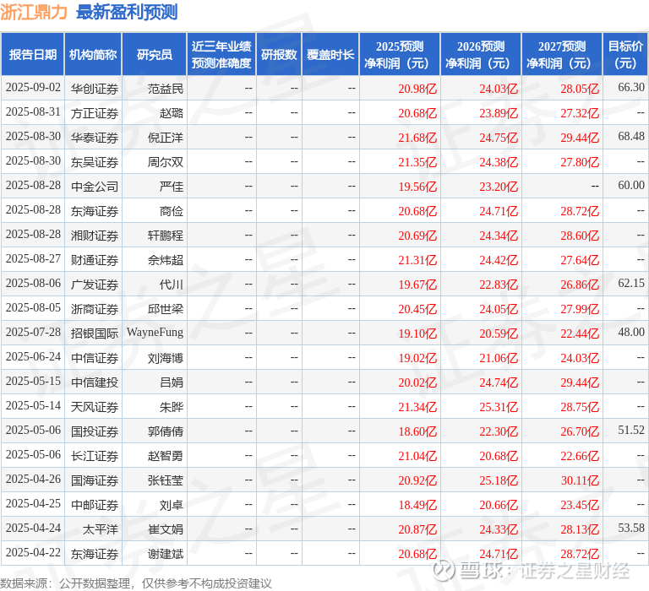Click the 研究员 column header
The image size is (649, 591).
155,55
